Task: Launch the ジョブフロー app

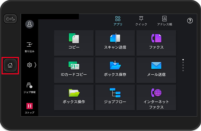Action: [115, 97]
